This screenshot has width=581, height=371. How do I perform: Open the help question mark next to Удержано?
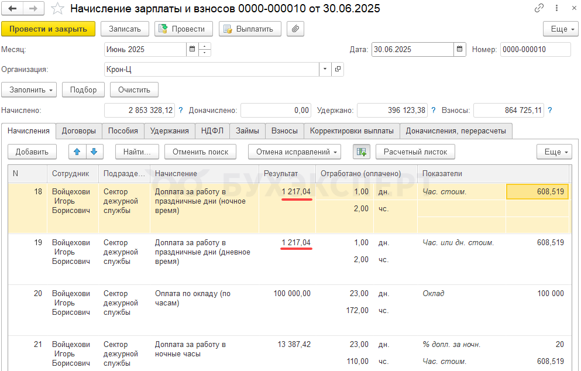tap(434, 110)
